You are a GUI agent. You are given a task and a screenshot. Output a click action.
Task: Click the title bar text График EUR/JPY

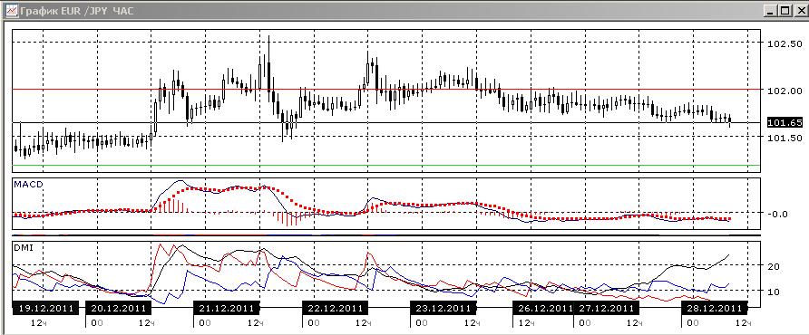pos(77,11)
